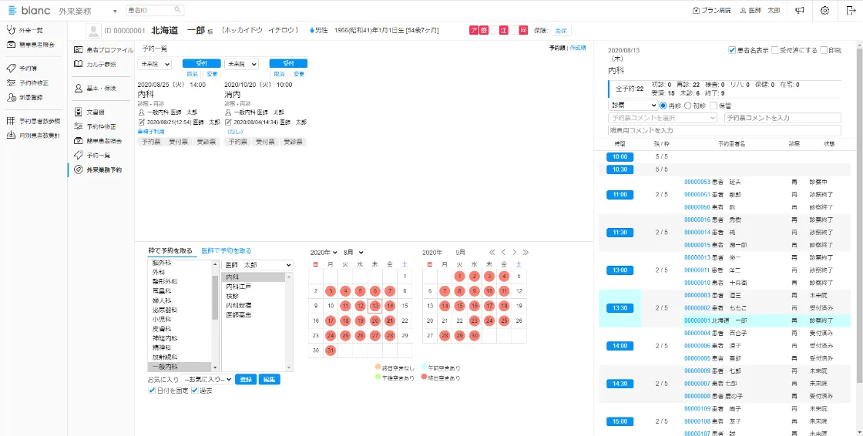Uncheck 日付を固定 checkbox

[152, 391]
